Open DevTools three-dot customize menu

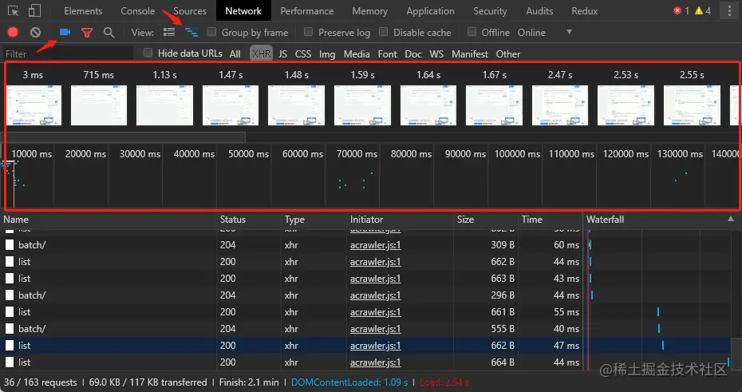tap(729, 10)
